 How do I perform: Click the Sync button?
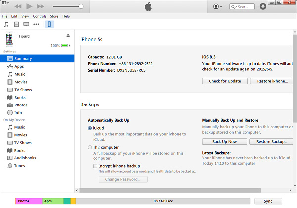pyautogui.click(x=268, y=201)
